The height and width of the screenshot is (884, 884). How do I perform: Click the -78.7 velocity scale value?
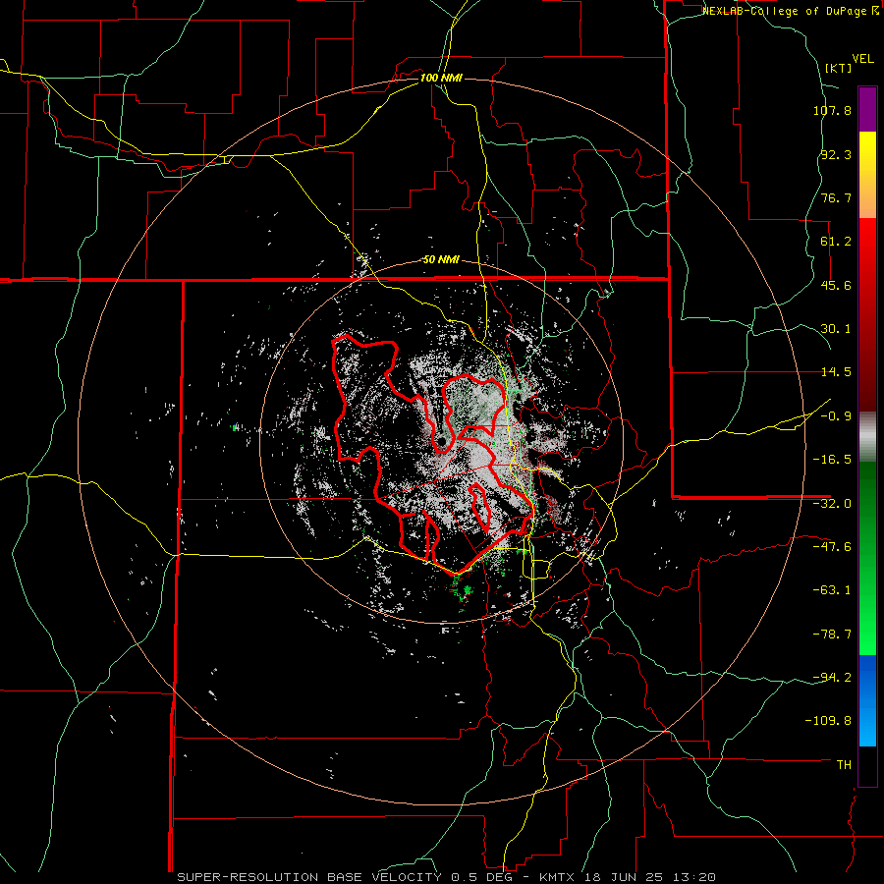pyautogui.click(x=832, y=635)
